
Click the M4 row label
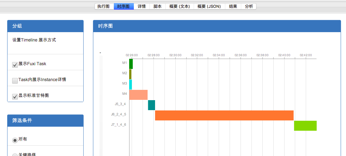point(125,94)
